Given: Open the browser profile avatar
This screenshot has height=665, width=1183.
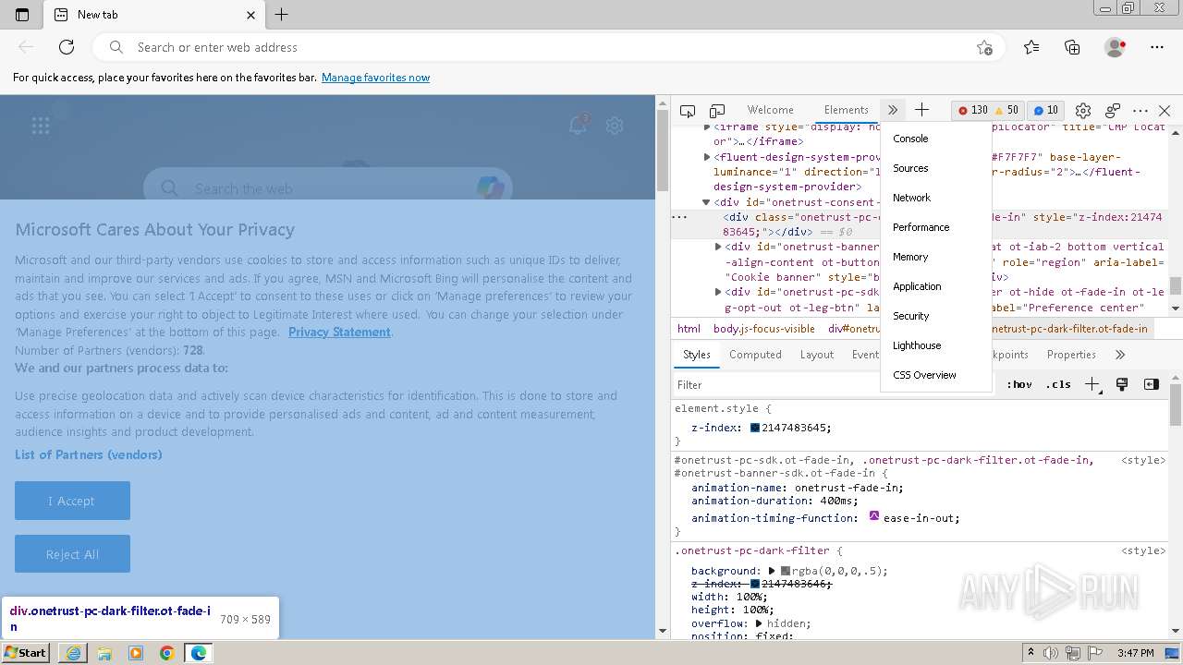Looking at the screenshot, I should pyautogui.click(x=1116, y=47).
